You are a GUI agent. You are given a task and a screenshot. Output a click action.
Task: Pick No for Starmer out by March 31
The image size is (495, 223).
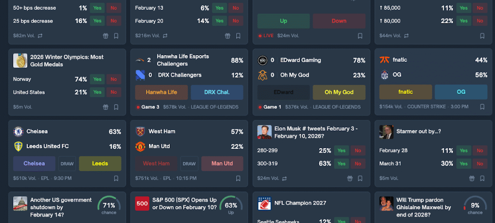click(x=480, y=164)
